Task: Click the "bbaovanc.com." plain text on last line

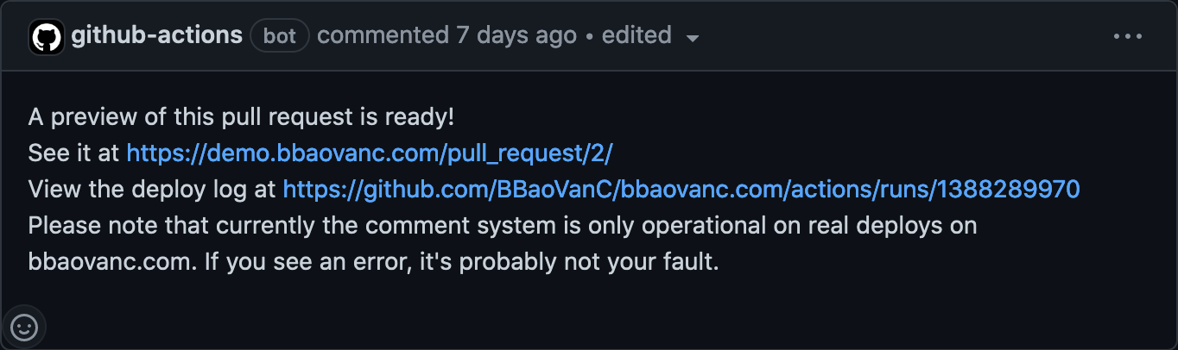Action: pyautogui.click(x=112, y=261)
